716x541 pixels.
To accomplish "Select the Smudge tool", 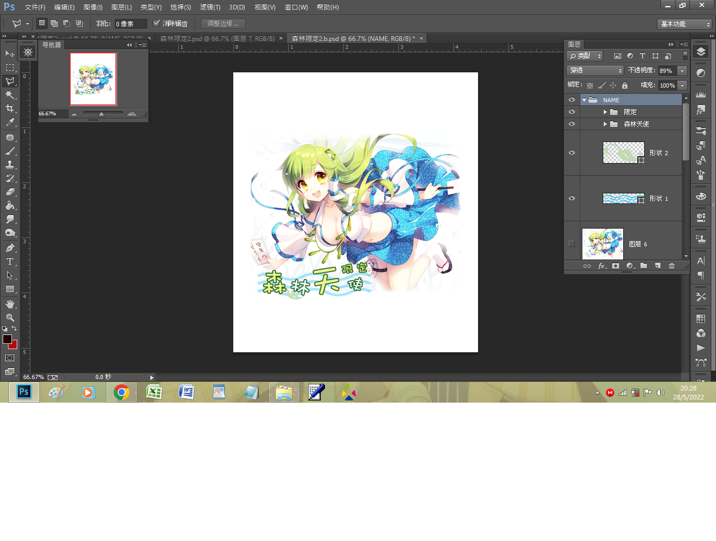I will coord(10,219).
